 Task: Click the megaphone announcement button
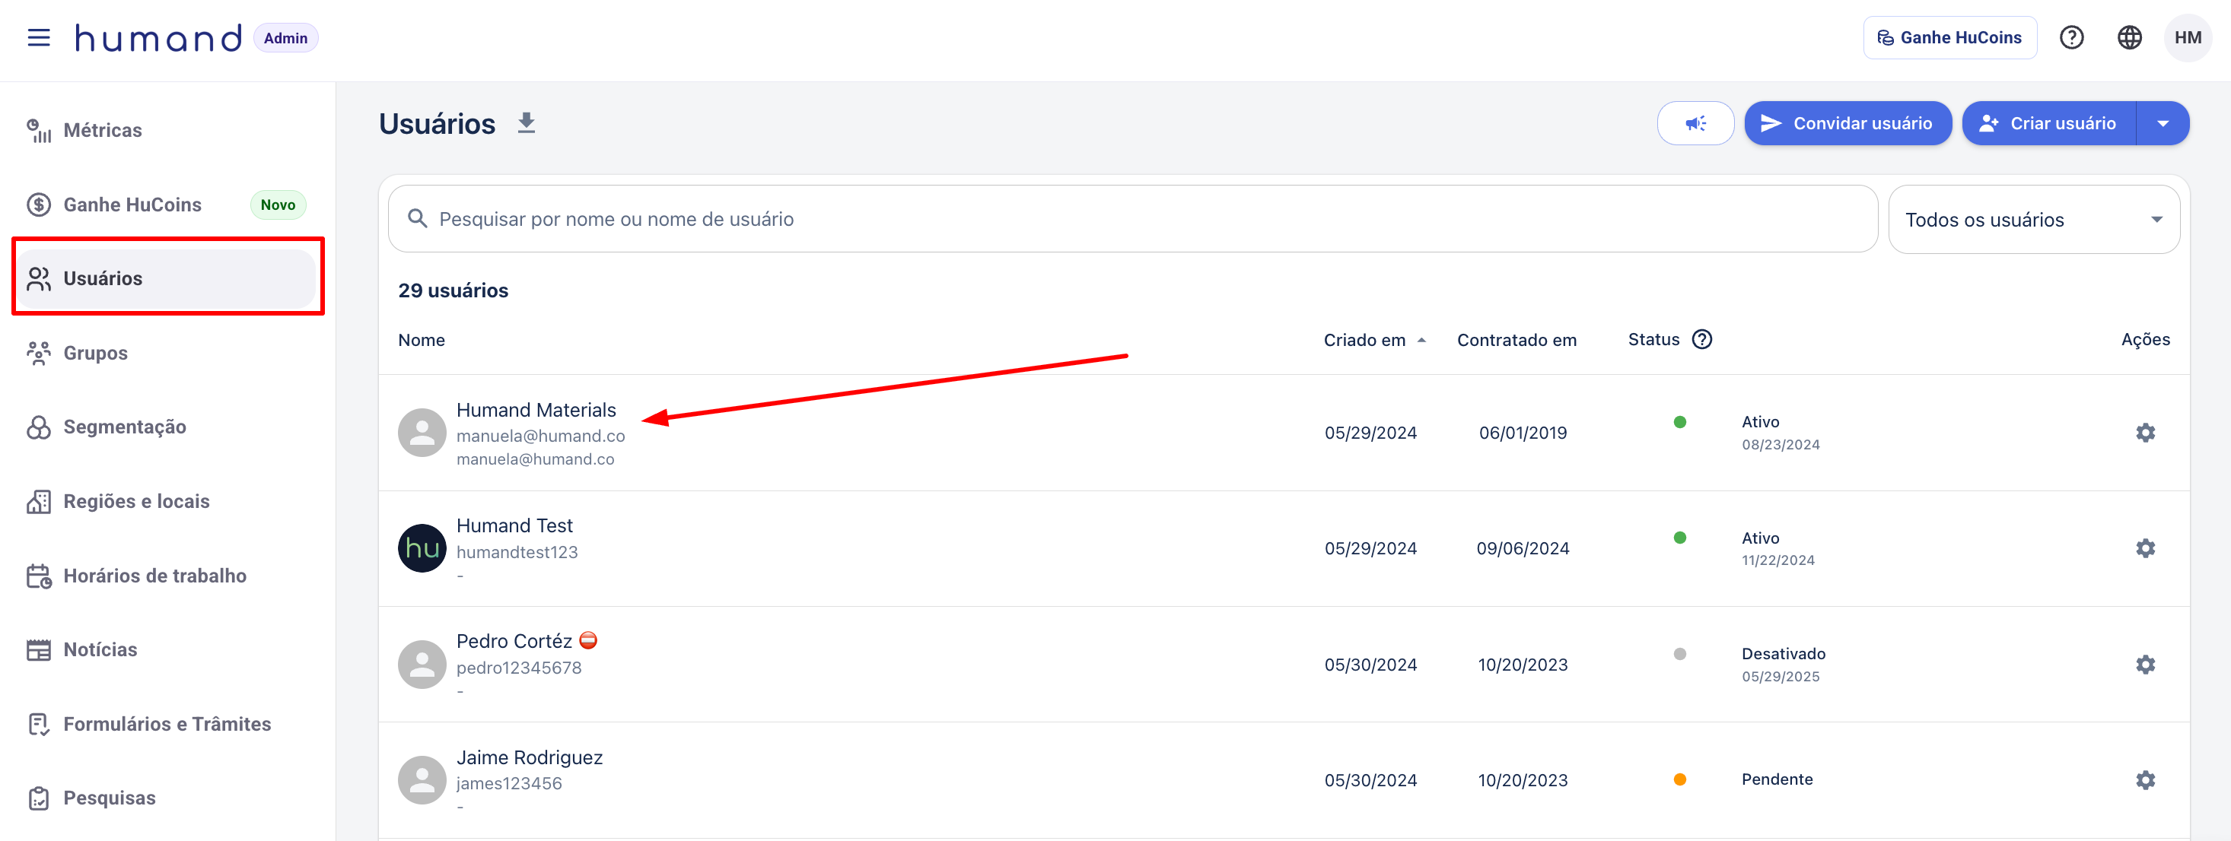pyautogui.click(x=1695, y=124)
